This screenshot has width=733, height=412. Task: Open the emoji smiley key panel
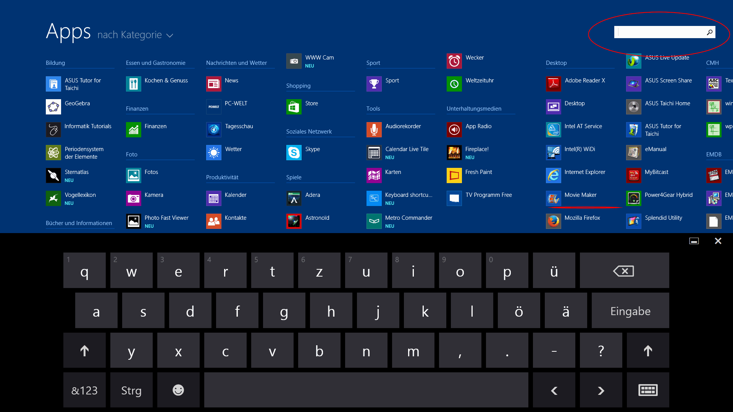(x=178, y=390)
